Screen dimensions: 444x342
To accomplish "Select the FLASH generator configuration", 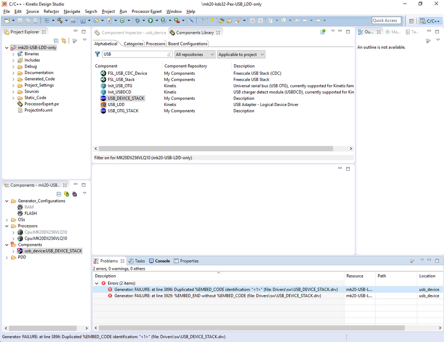I will click(x=30, y=213).
